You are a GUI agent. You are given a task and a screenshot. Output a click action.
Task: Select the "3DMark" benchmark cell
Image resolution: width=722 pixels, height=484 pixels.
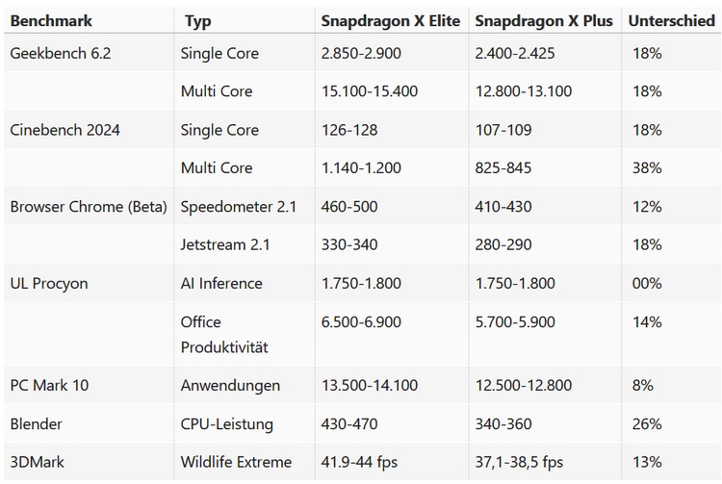point(39,462)
